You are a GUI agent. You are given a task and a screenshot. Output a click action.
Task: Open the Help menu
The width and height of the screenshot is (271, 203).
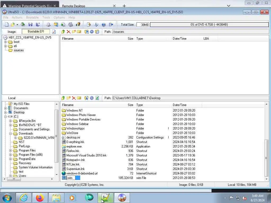point(72,17)
